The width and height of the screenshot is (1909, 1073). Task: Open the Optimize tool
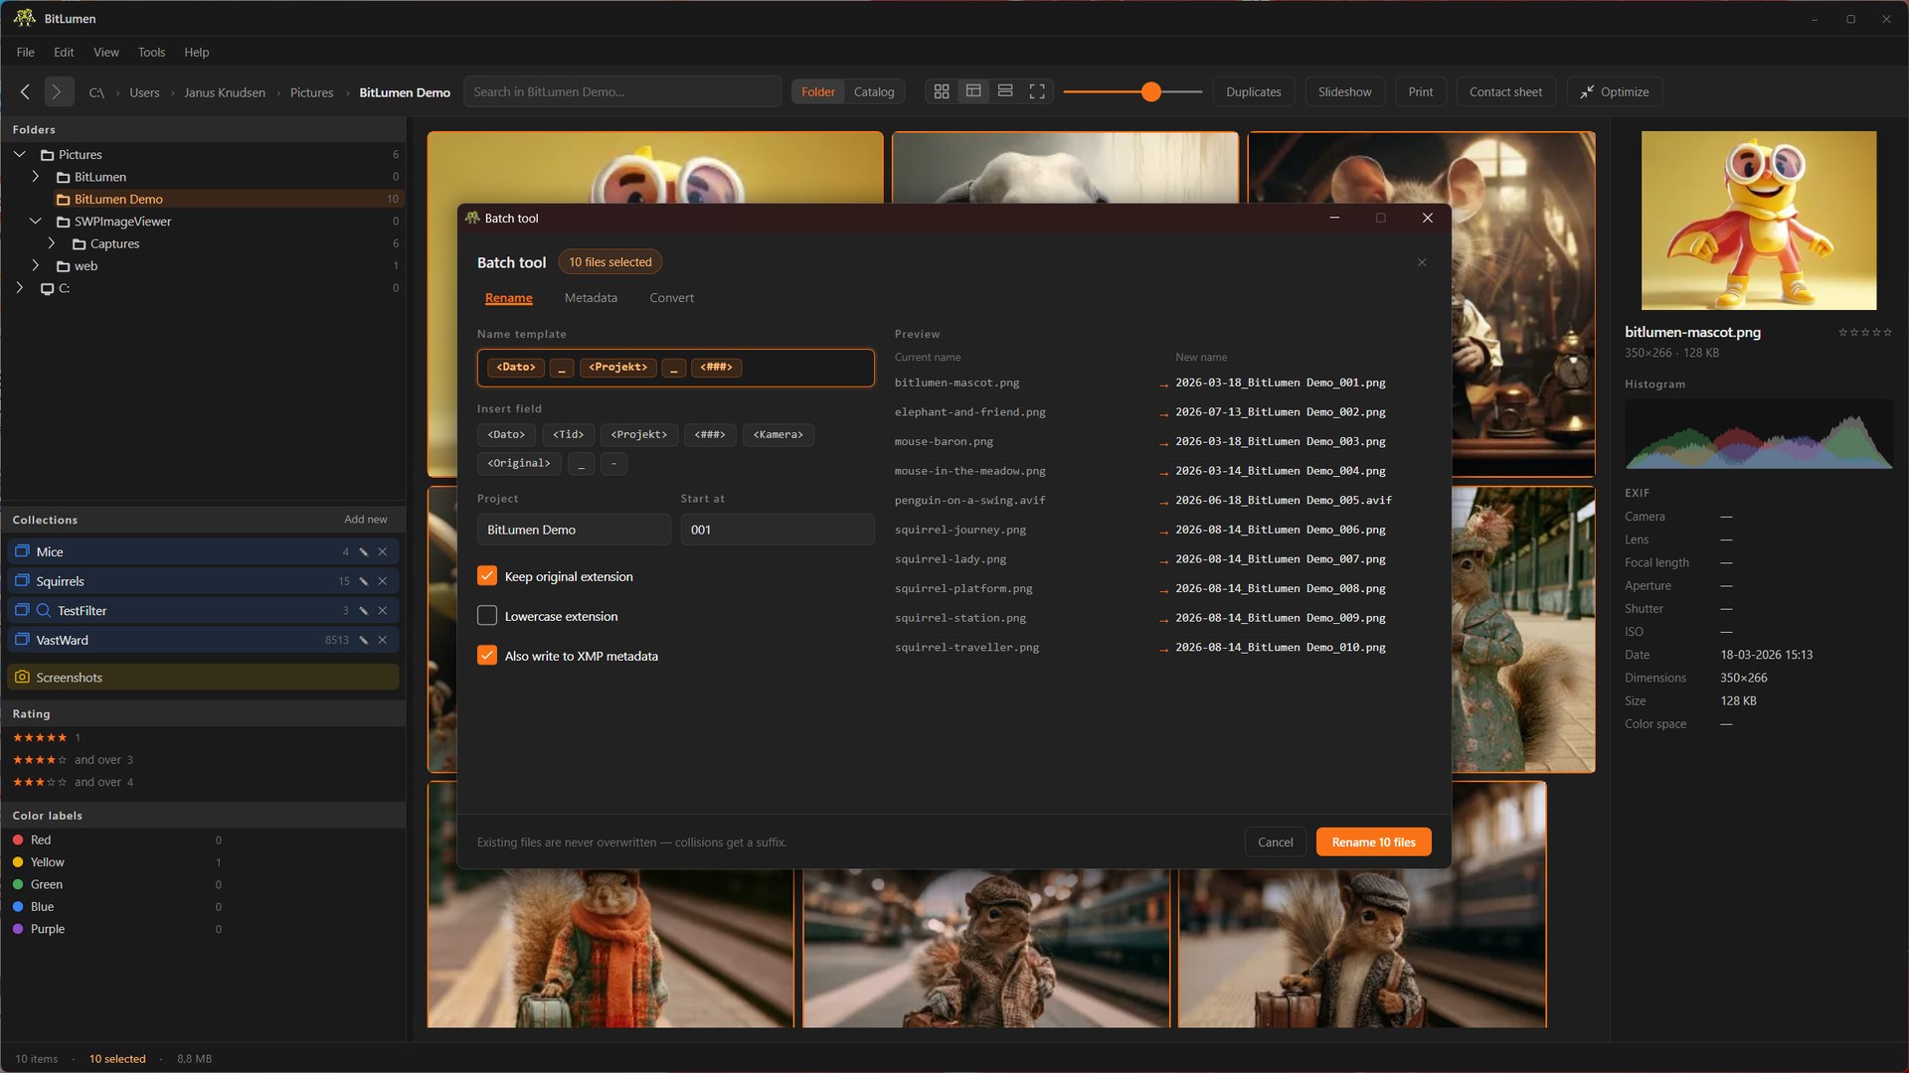(1614, 91)
